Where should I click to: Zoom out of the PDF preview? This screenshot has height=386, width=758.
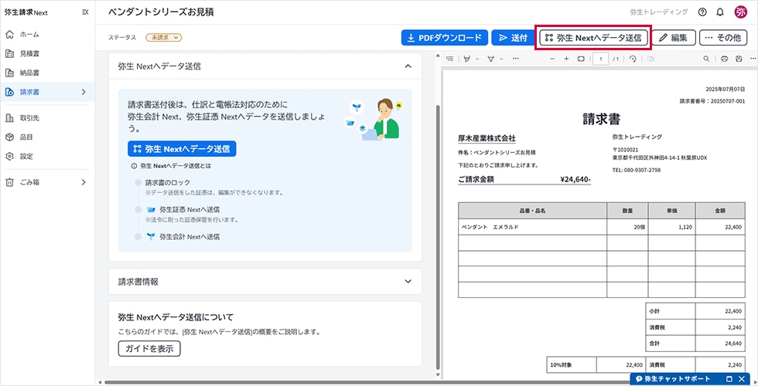(x=551, y=59)
